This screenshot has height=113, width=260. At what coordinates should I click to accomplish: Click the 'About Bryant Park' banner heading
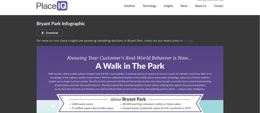[128, 99]
